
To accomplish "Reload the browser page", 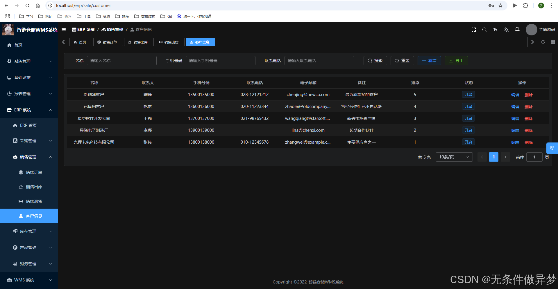I will click(27, 6).
